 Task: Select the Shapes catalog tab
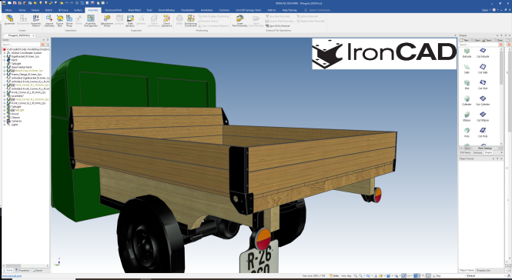(488, 153)
